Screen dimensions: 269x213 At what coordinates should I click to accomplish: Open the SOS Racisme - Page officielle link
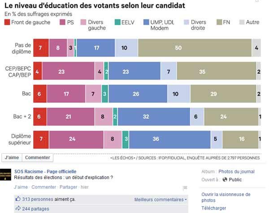point(45,171)
